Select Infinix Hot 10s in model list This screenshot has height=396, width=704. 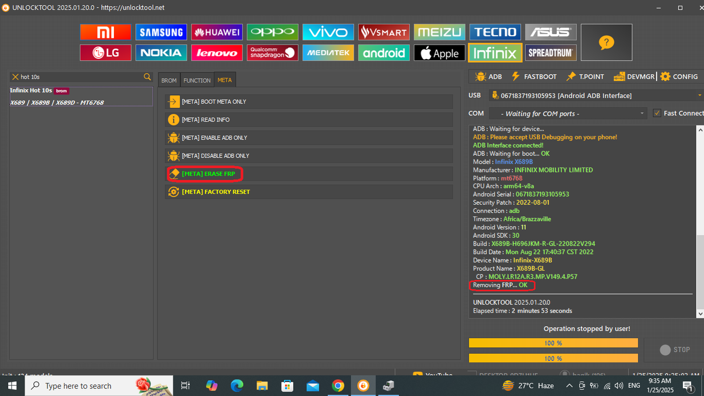(81, 96)
